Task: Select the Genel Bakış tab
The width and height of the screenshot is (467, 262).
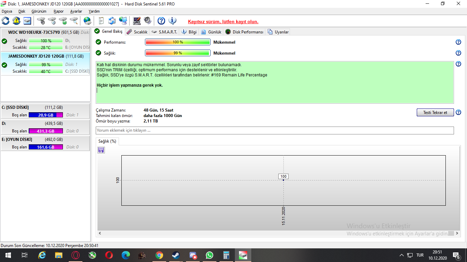Action: click(x=109, y=31)
